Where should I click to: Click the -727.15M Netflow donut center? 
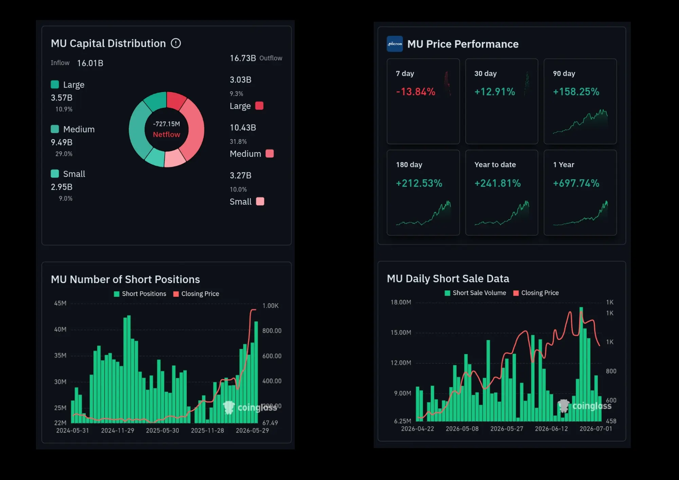point(166,129)
